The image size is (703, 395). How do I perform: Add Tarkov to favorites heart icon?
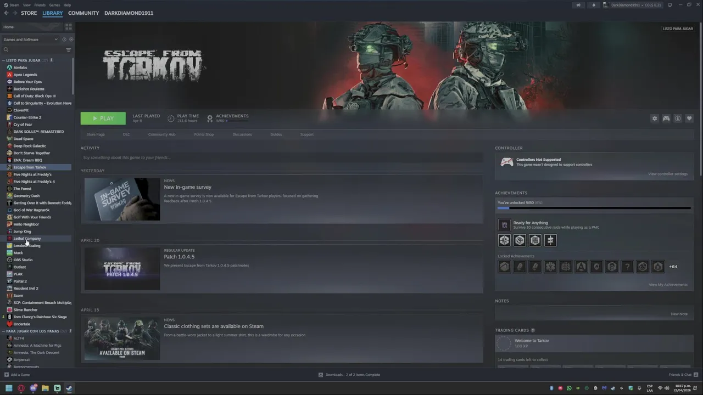[x=689, y=119]
